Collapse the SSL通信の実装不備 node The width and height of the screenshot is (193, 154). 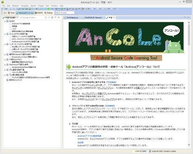(x=5, y=70)
